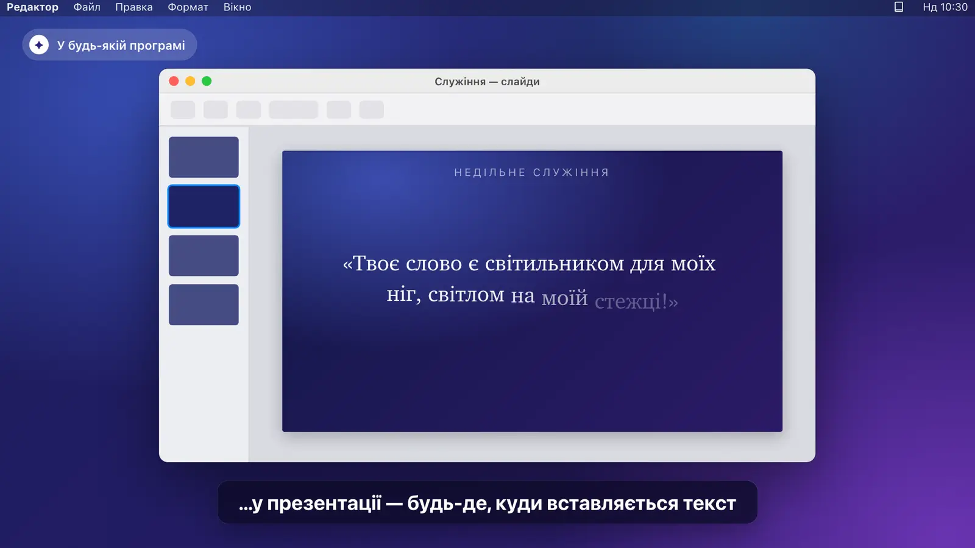The width and height of the screenshot is (975, 548).
Task: Open the Правка menu
Action: (134, 7)
